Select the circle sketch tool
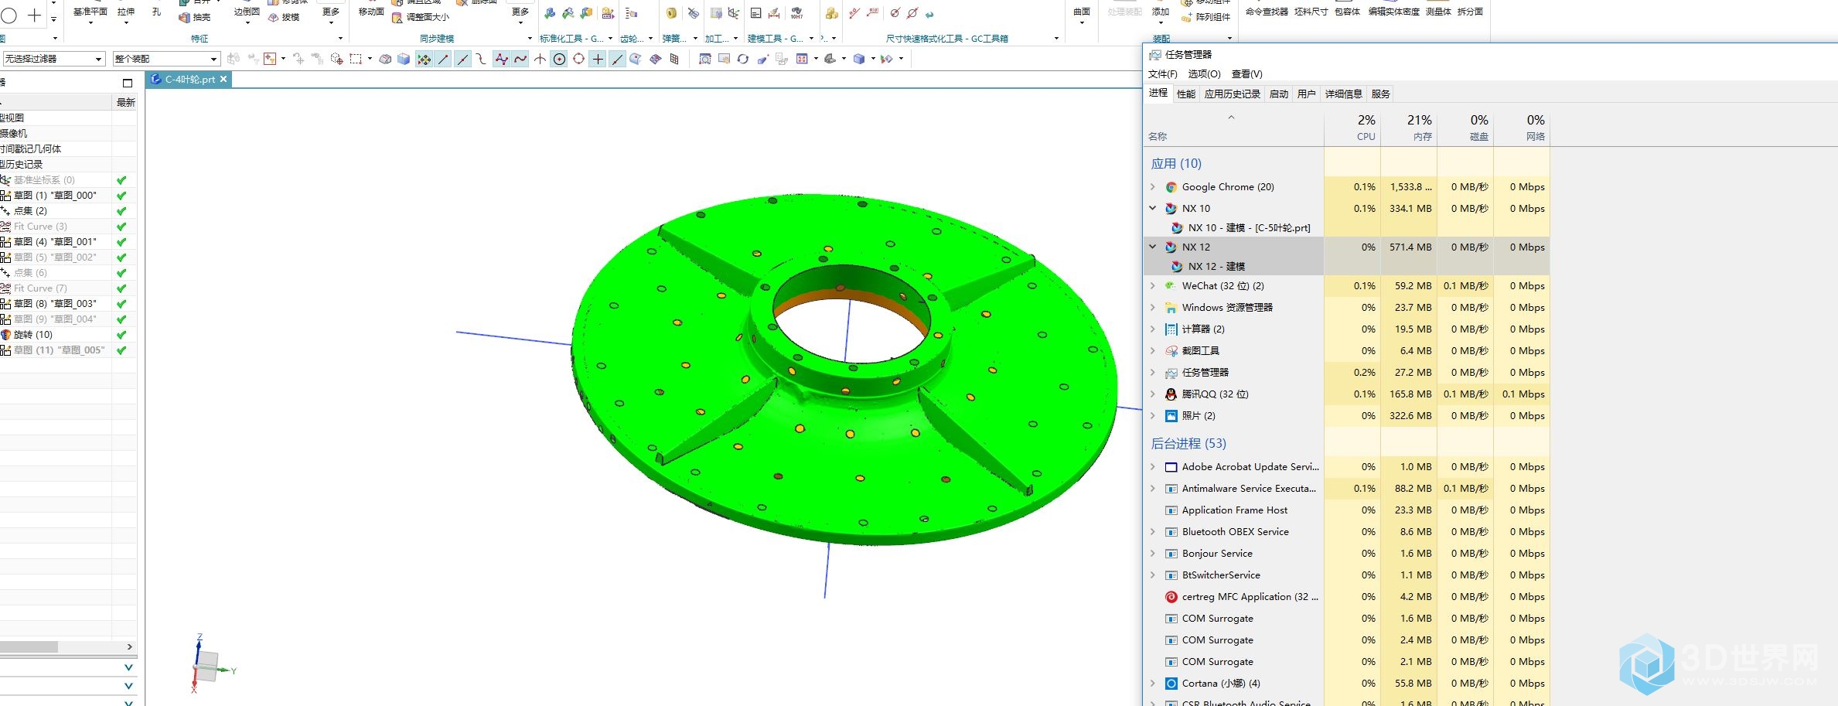The height and width of the screenshot is (706, 1838). pos(9,15)
